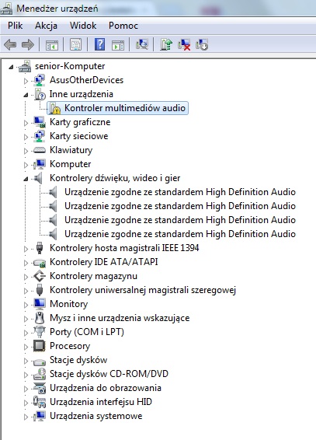The image size is (316, 440).
Task: Open the Widok menu
Action: pyautogui.click(x=83, y=26)
